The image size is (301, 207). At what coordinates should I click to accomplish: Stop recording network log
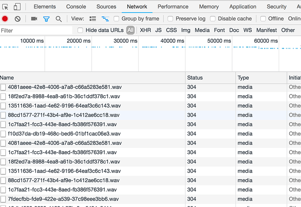[x=5, y=19]
